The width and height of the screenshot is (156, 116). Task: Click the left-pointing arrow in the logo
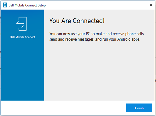tap(20, 22)
